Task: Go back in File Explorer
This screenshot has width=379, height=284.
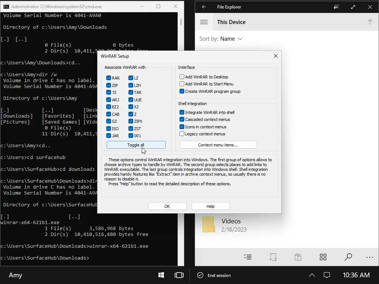Action: [204, 7]
